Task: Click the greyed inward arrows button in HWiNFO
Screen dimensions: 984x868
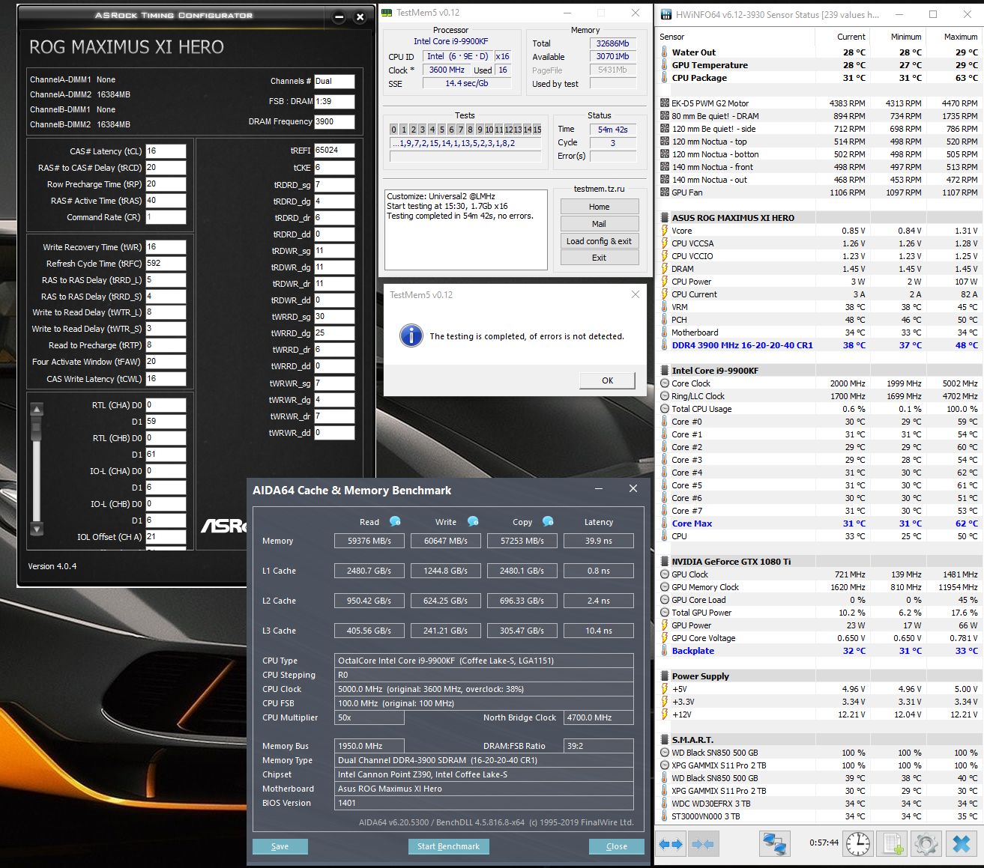Action: point(702,844)
